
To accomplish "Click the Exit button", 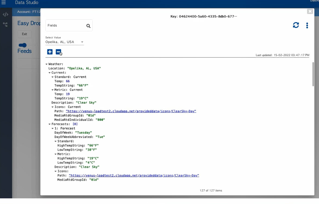I will 24,34.
